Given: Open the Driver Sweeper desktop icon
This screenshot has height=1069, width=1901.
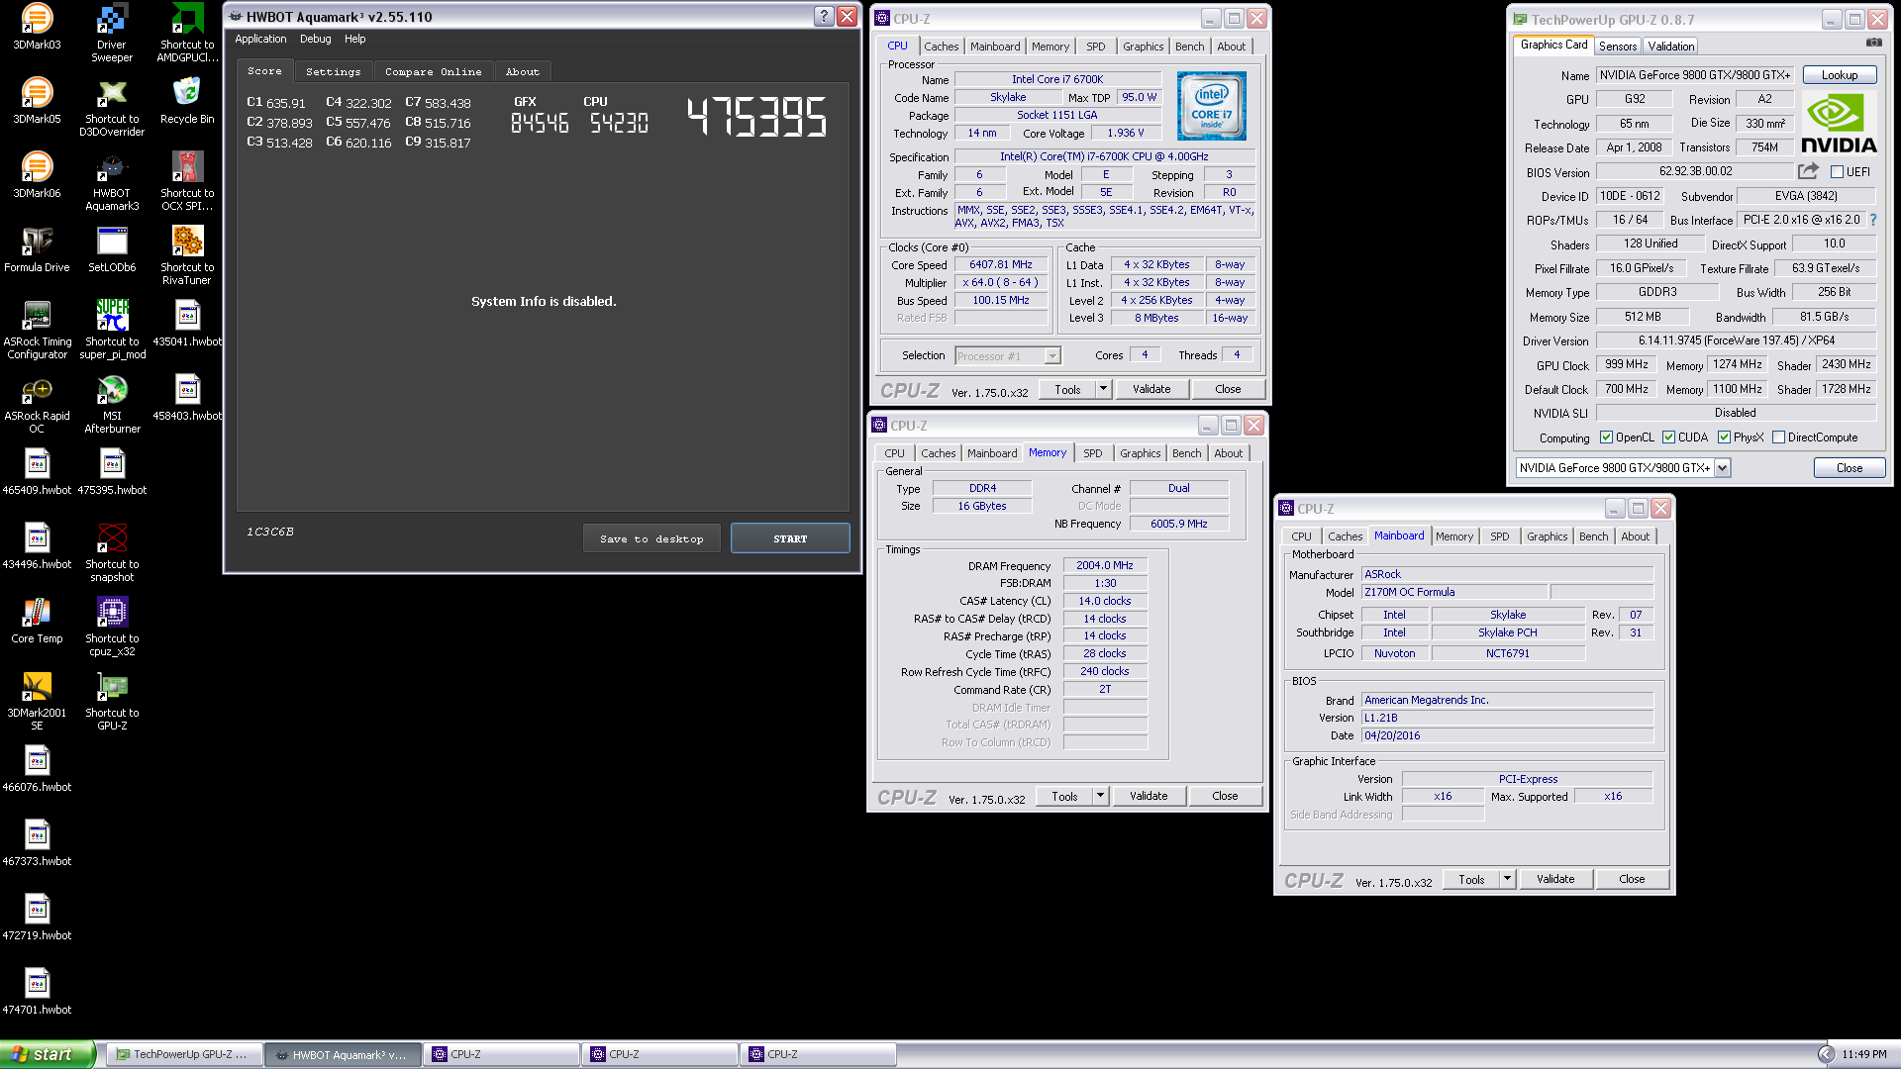Looking at the screenshot, I should tap(112, 33).
